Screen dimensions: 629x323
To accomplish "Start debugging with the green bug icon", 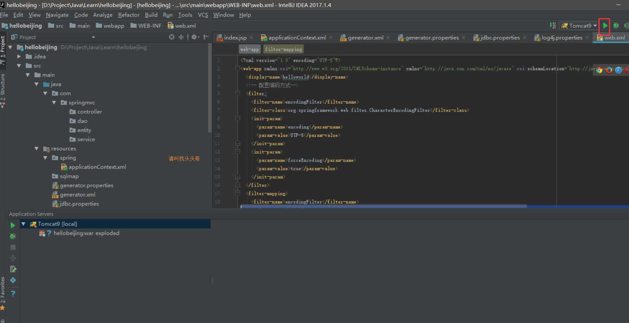I will click(x=616, y=26).
